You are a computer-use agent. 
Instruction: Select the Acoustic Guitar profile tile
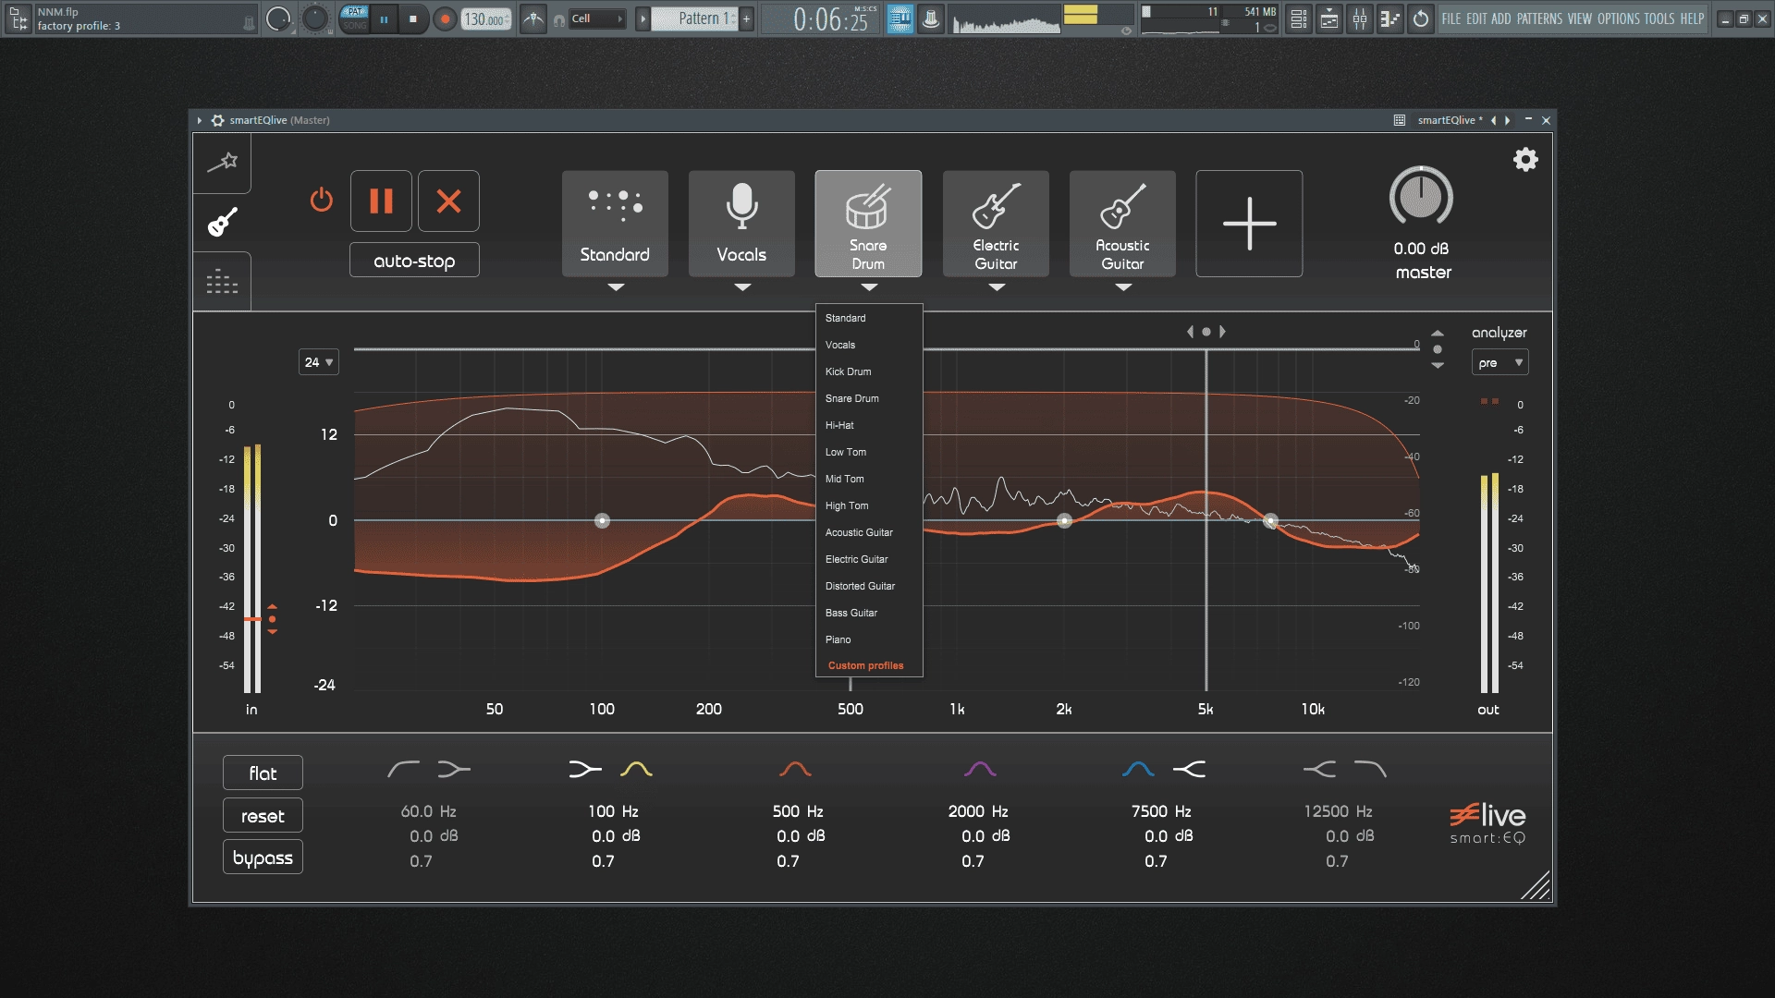(x=1122, y=223)
